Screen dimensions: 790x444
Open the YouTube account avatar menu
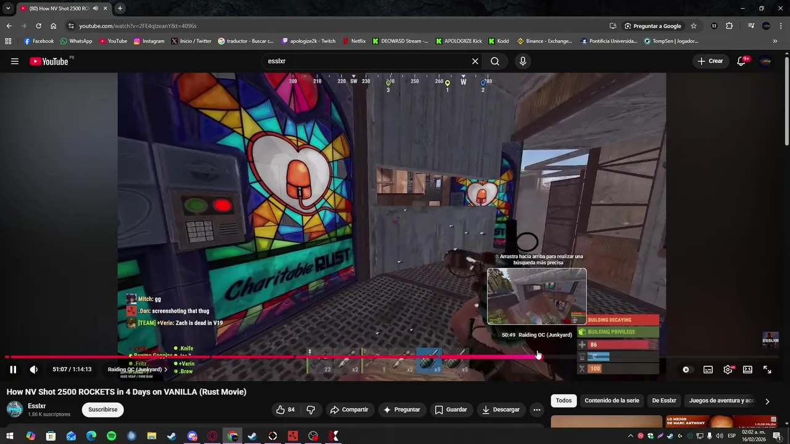click(x=766, y=61)
